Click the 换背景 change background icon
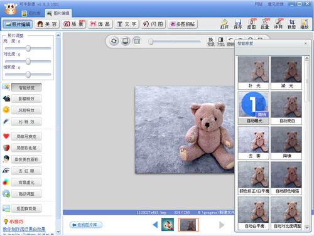The width and height of the screenshot is (314, 236). [x=210, y=41]
